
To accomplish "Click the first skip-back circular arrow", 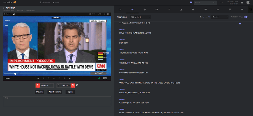I will click(43, 78).
